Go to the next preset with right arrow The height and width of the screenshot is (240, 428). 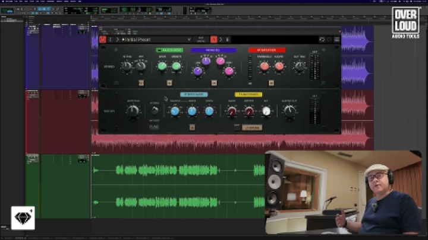pyautogui.click(x=117, y=40)
